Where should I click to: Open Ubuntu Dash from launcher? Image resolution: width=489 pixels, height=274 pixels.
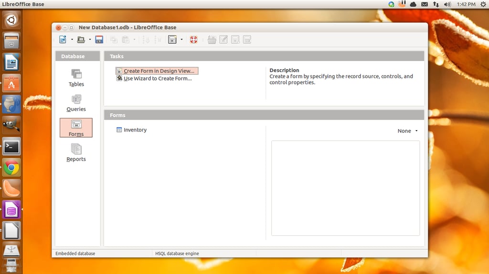coord(11,20)
